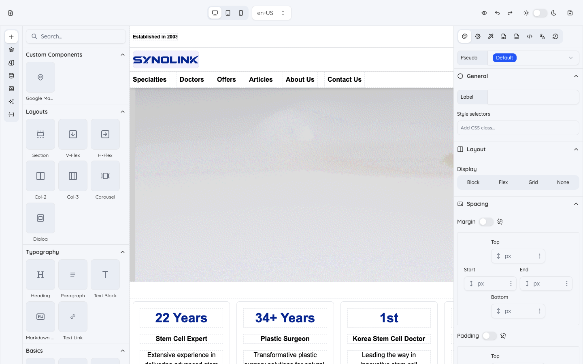Collapse the General panel
This screenshot has width=583, height=364.
point(576,76)
